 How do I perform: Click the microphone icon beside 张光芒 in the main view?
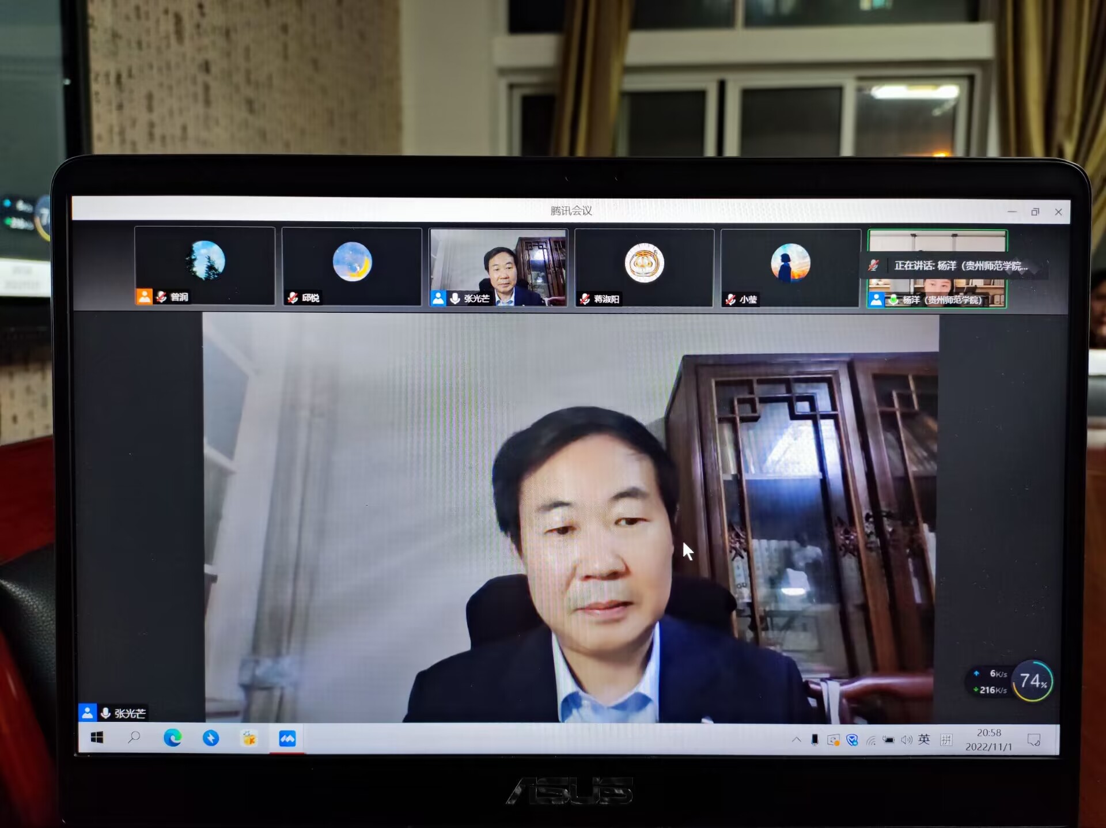(x=105, y=713)
